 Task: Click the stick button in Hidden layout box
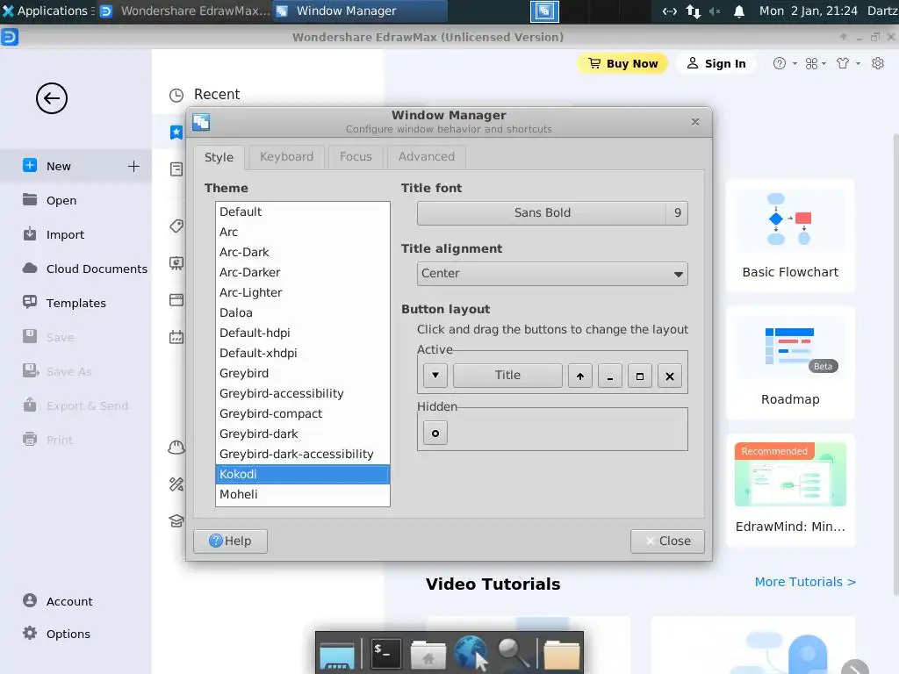(435, 434)
